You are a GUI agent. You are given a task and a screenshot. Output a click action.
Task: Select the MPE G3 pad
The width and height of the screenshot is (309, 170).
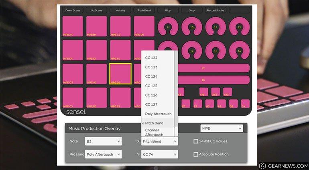coord(73,74)
